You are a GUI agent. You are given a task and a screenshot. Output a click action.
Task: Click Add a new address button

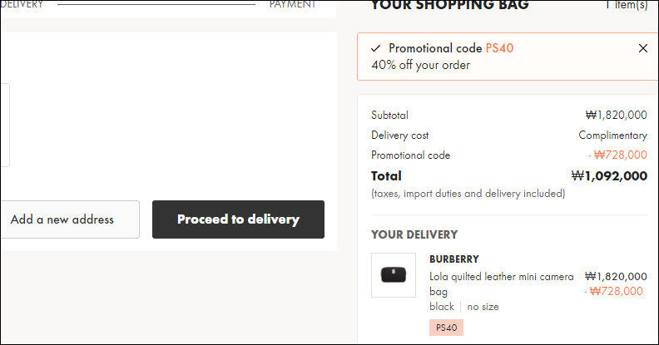pos(70,219)
